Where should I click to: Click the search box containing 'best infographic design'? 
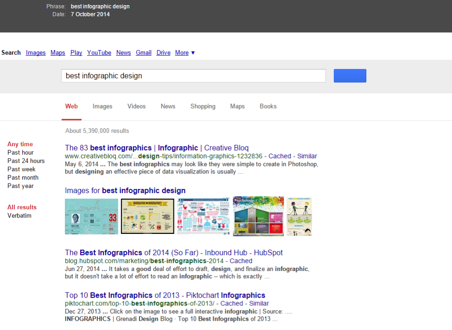coord(193,76)
